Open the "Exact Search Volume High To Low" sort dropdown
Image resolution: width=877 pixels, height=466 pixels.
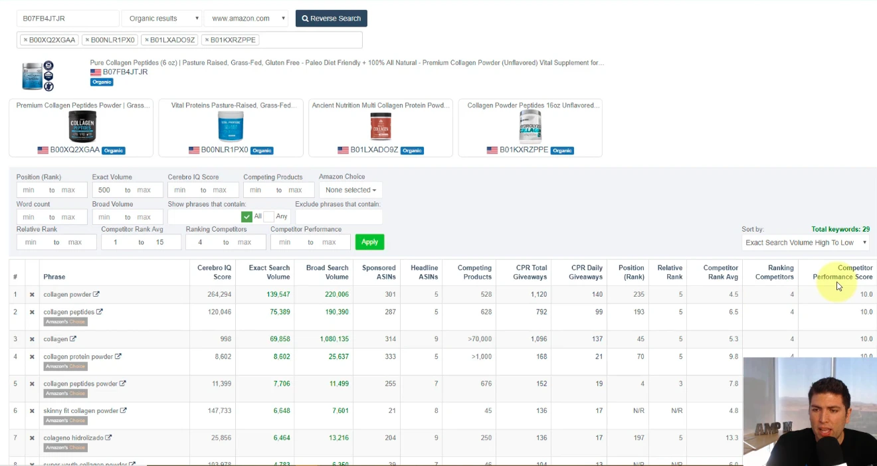pyautogui.click(x=805, y=242)
